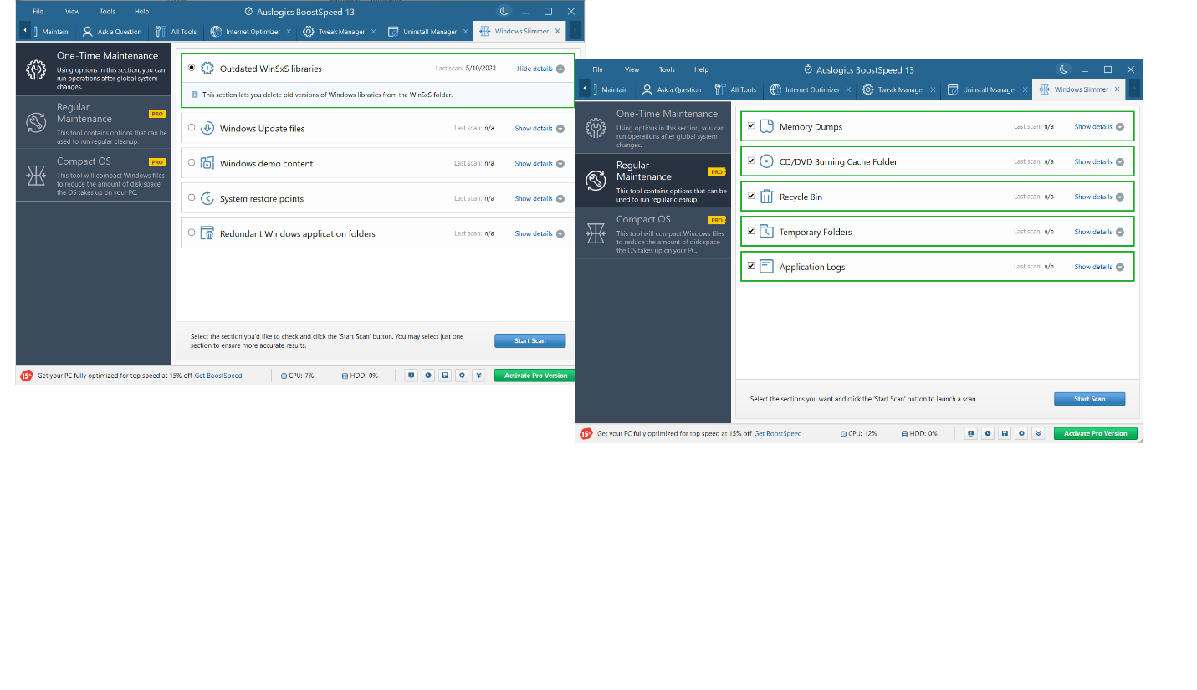Viewport: 1197px width, 690px height.
Task: Click Activate Pro Version in left window
Action: 535,376
